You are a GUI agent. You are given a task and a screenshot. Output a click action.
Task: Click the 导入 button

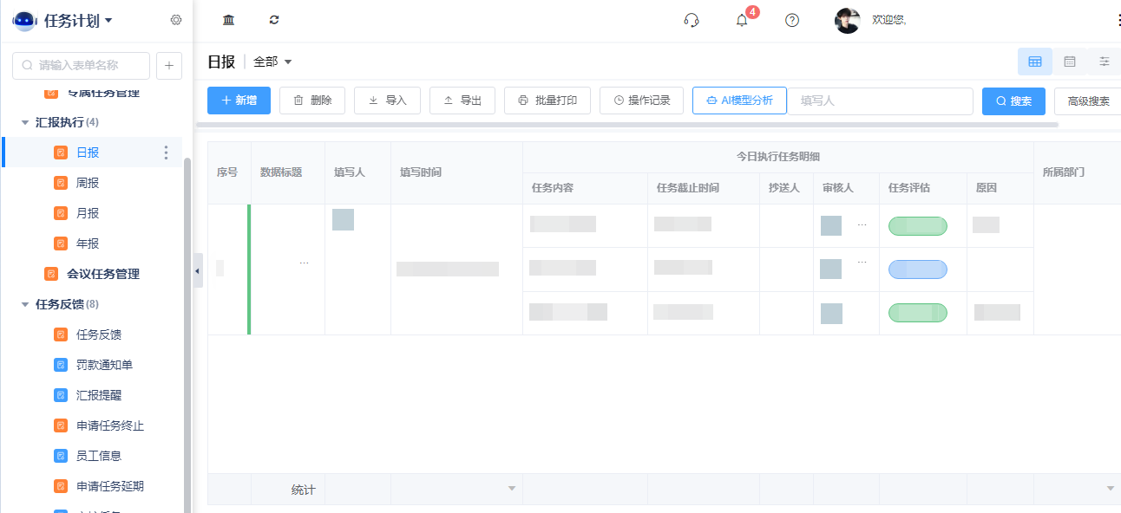pos(387,101)
